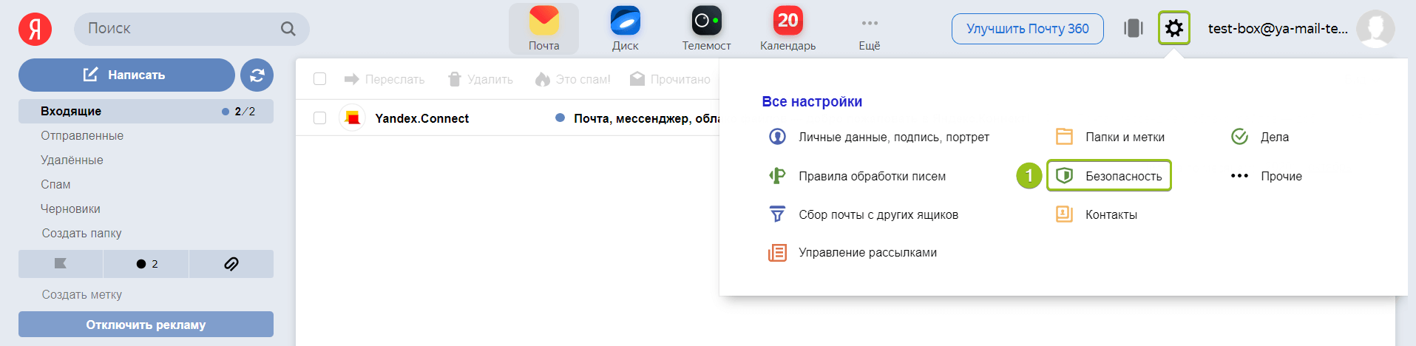Open Личные данные, подпись, портрет

pyautogui.click(x=878, y=137)
